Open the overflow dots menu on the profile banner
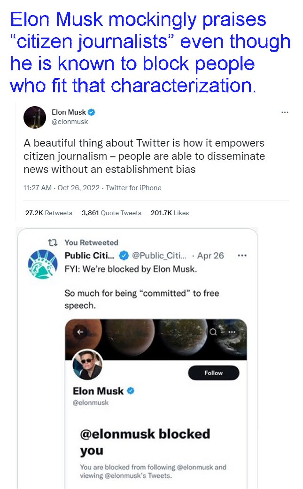Viewport: 303px width, 489px height. point(232,332)
